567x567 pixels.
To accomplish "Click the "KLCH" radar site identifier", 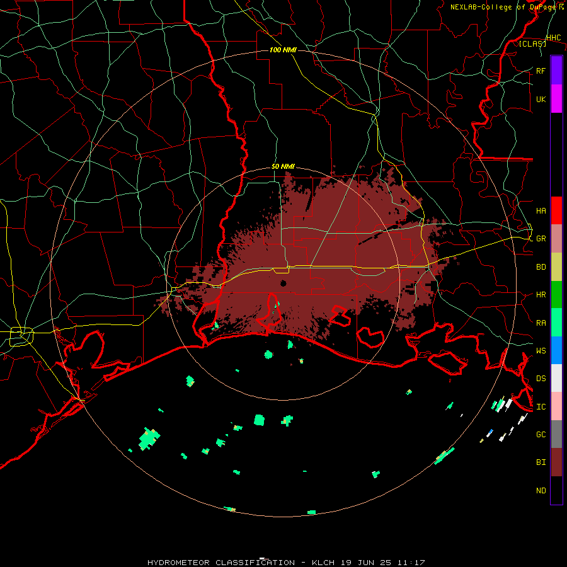I will tap(324, 563).
